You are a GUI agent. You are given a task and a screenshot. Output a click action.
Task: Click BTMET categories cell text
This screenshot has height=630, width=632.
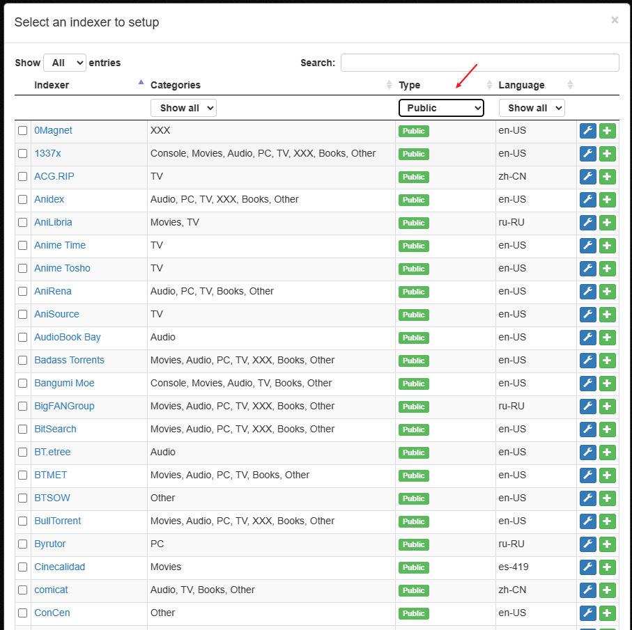coord(230,475)
